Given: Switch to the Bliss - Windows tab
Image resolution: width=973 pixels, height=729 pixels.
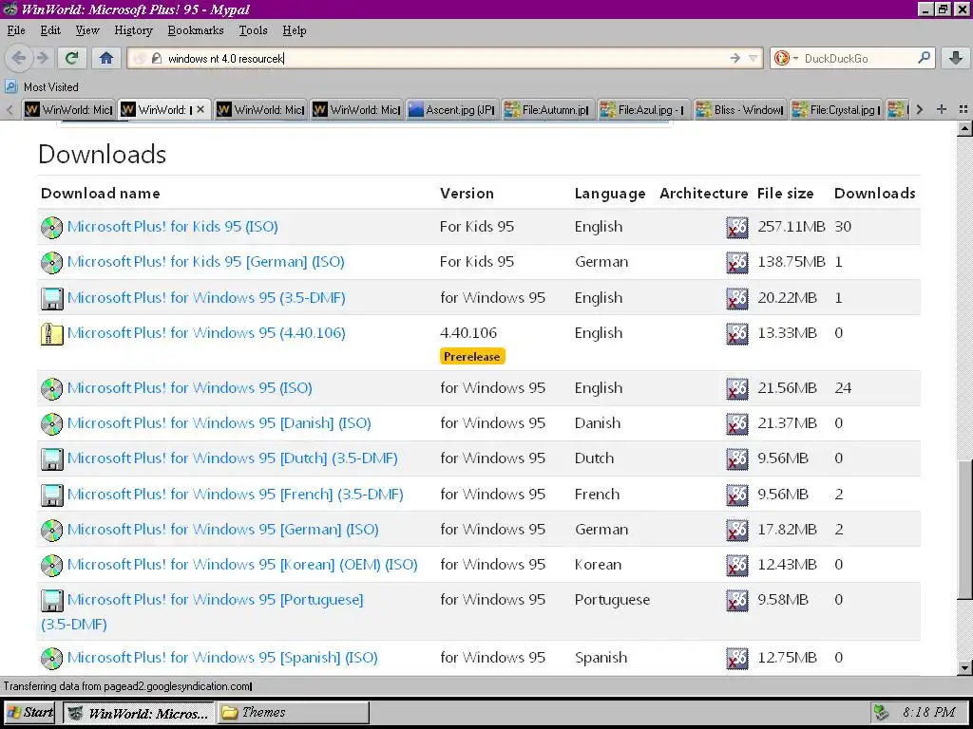Looking at the screenshot, I should [739, 110].
